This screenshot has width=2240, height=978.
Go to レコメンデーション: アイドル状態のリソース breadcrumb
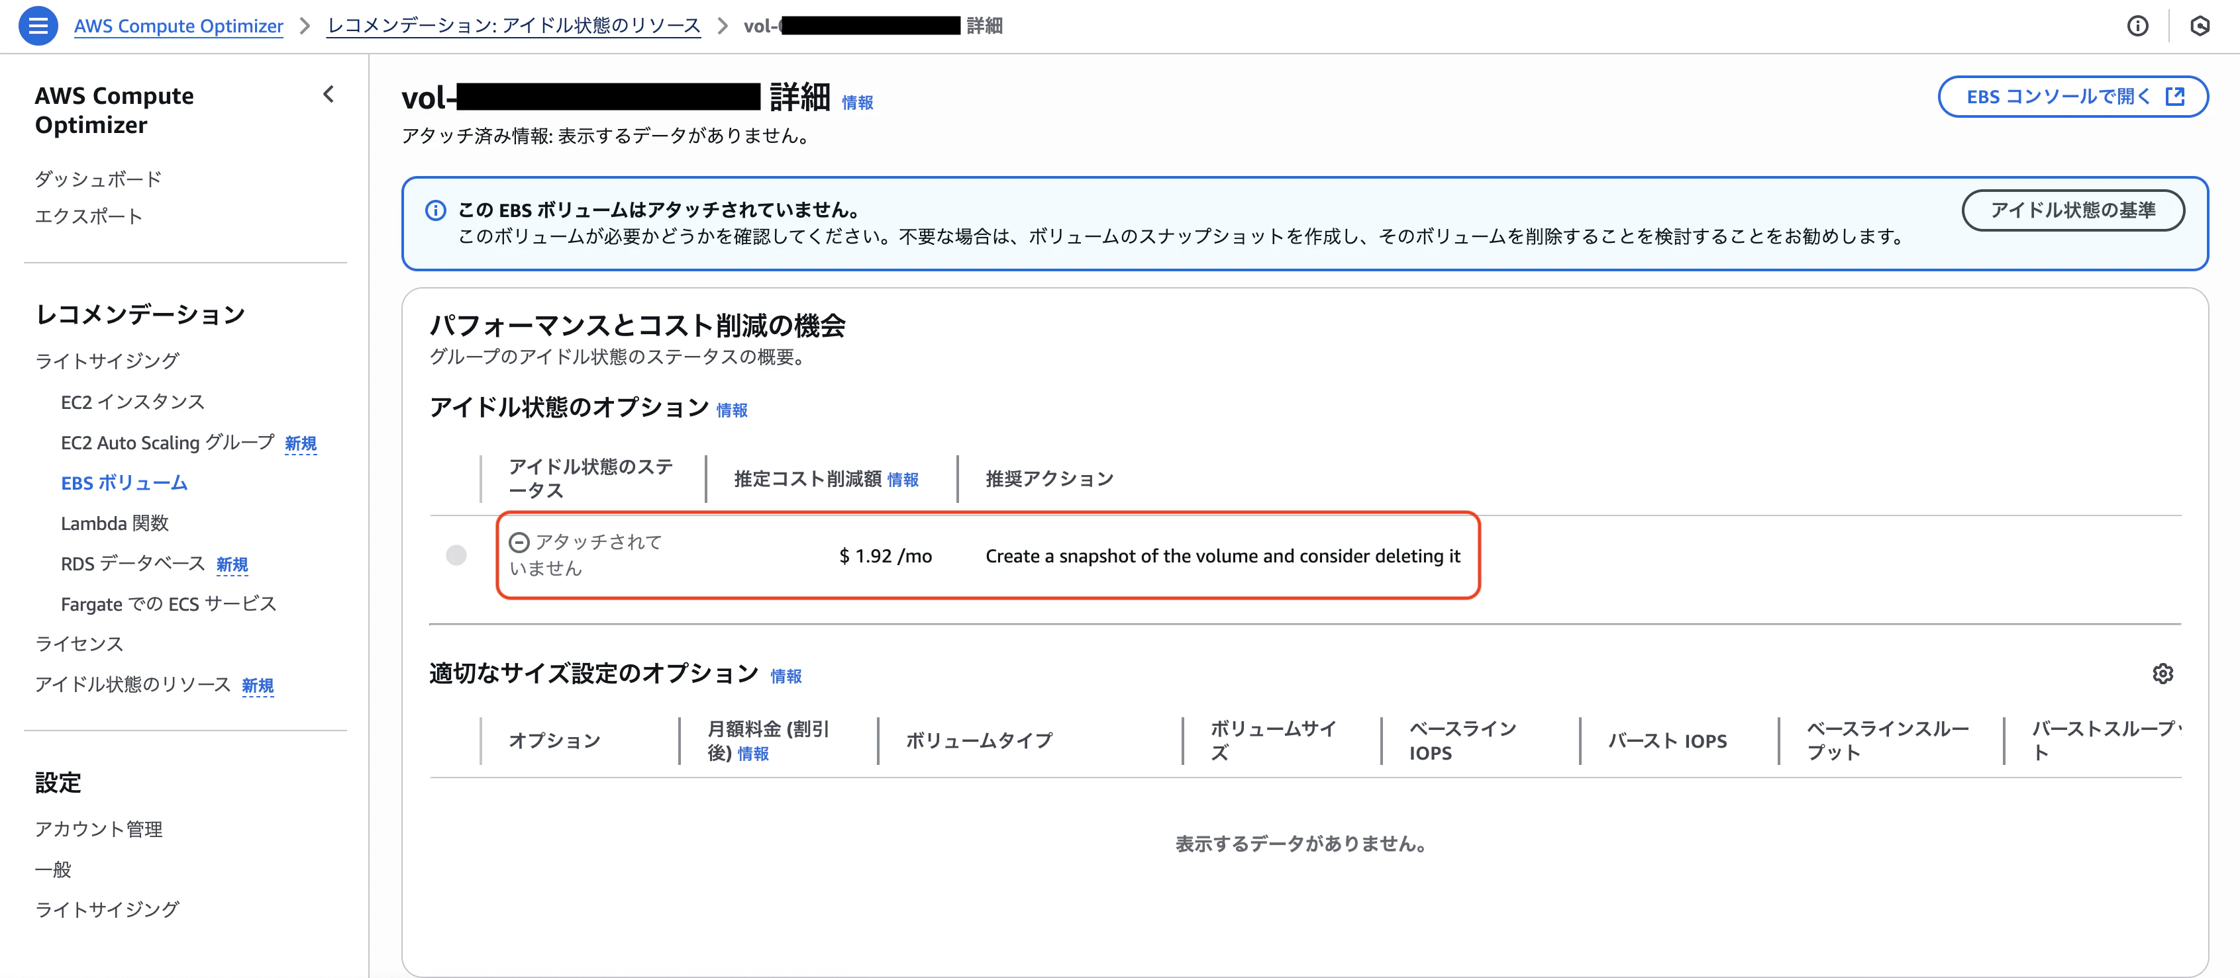514,26
